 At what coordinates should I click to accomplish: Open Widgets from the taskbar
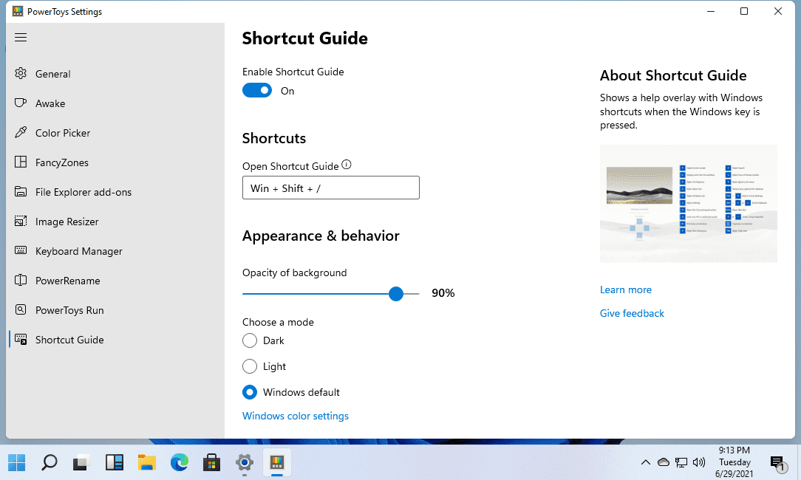[x=114, y=462]
